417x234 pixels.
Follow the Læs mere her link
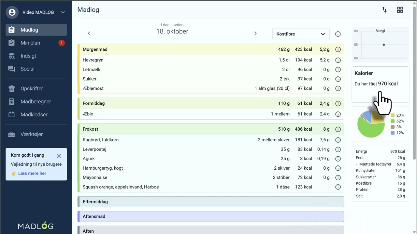pos(32,173)
